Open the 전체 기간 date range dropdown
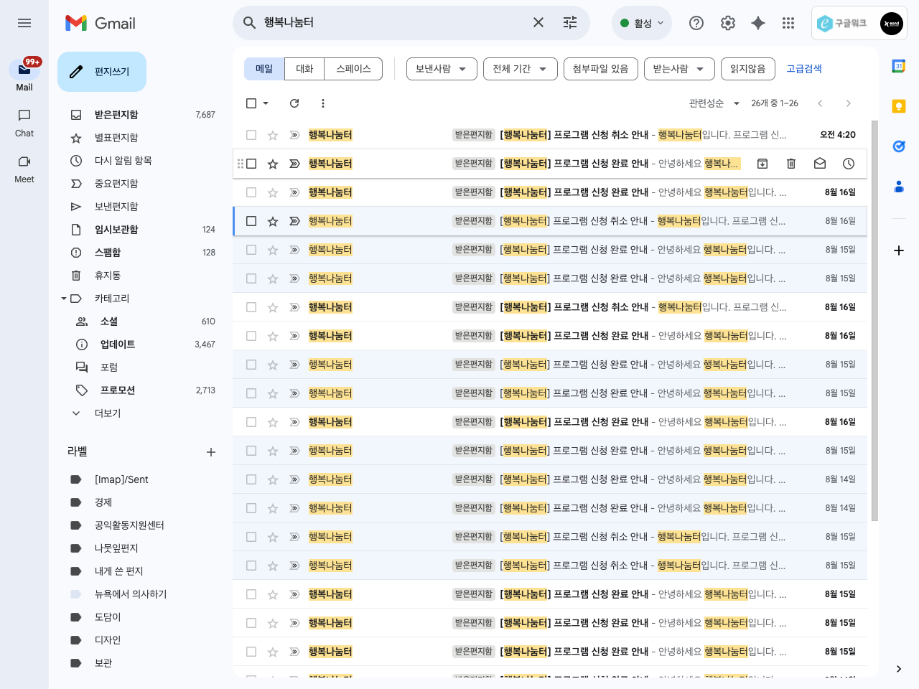This screenshot has height=689, width=919. click(520, 69)
